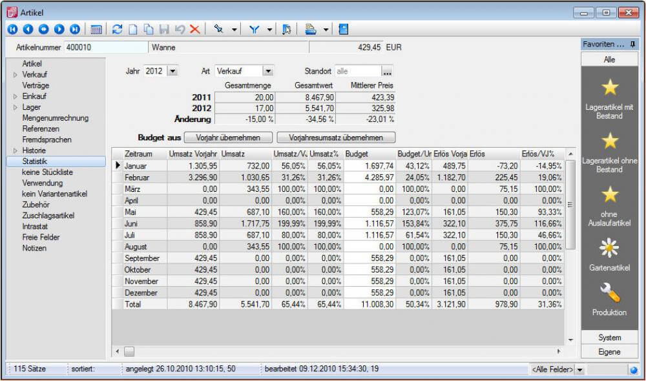Expand the Verkauf tree node
Viewport: 646px width, 381px height.
pos(16,75)
